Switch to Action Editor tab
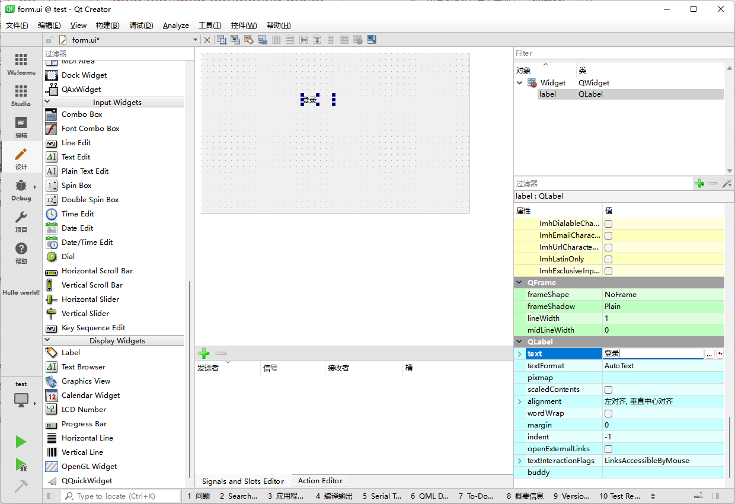The width and height of the screenshot is (735, 504). 320,481
